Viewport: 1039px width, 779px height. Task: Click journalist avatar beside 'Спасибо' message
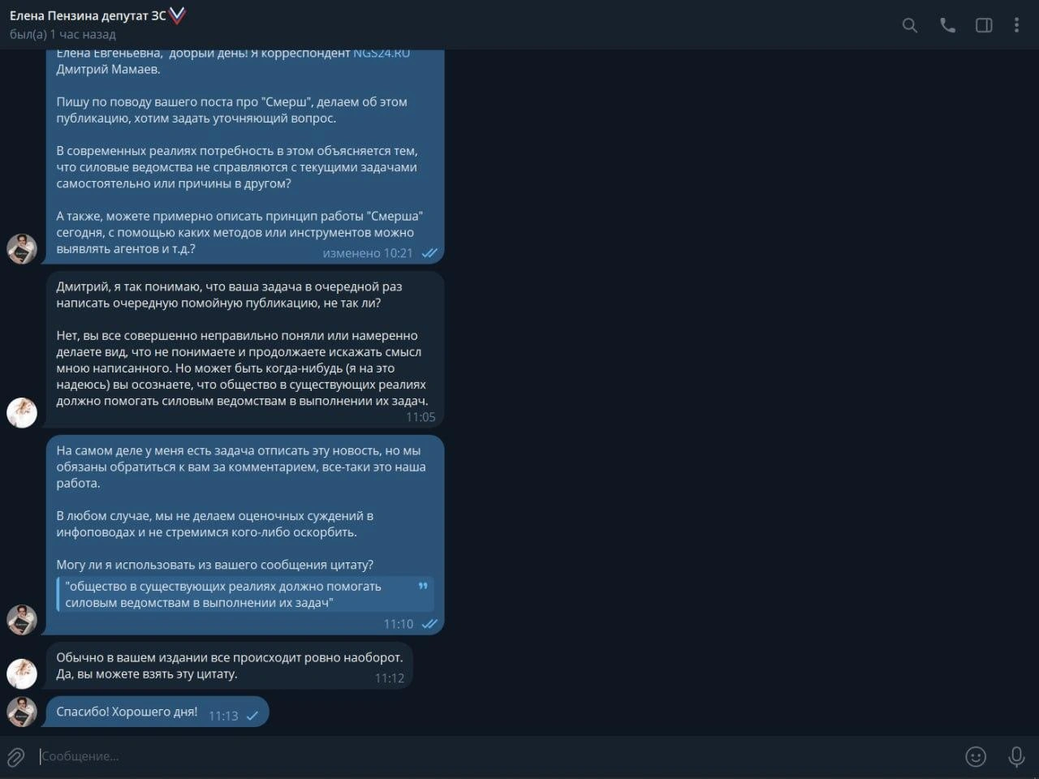point(22,712)
